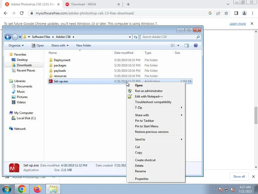The image size is (258, 194).
Task: Toggle the preview pane icon in Explorer toolbar
Action: tap(187, 45)
